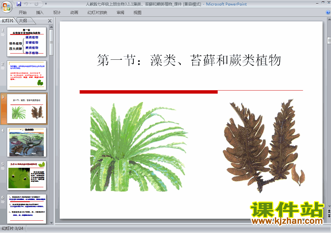Open the Office button menu
Viewport: 331px width, 233px height.
click(6, 7)
